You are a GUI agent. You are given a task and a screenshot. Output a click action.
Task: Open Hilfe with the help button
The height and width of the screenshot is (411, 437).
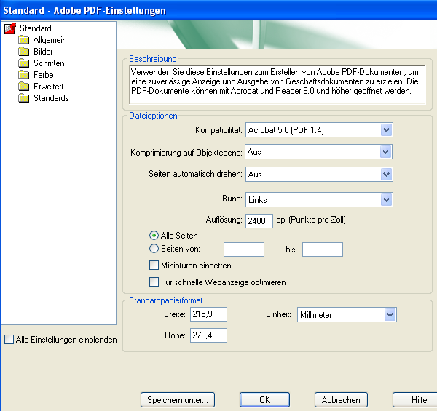click(x=415, y=400)
